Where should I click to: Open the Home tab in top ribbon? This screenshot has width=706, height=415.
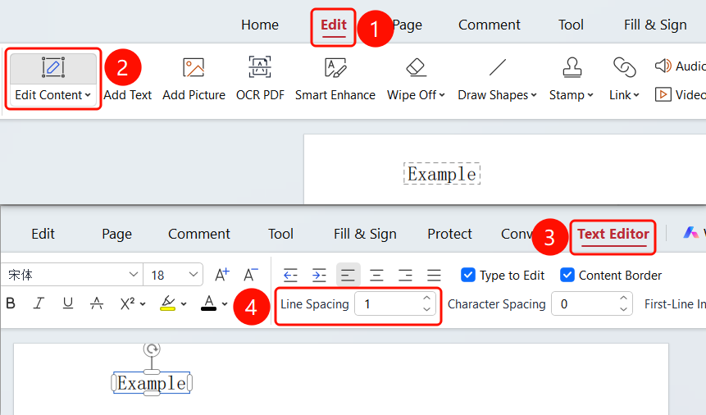pos(260,25)
